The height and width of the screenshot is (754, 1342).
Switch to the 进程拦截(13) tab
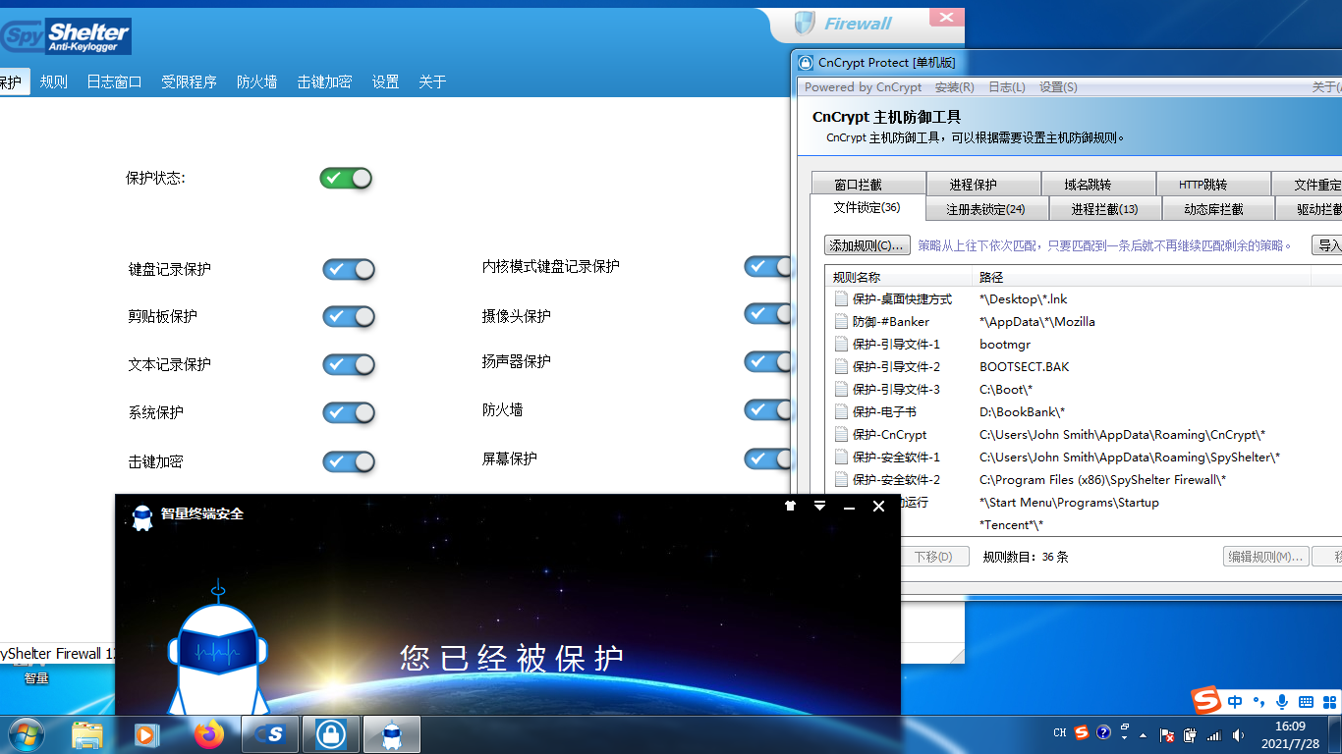[1105, 209]
